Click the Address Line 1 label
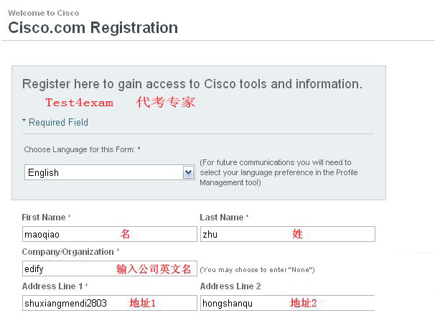Viewport: 435px width, 313px height. tap(55, 286)
